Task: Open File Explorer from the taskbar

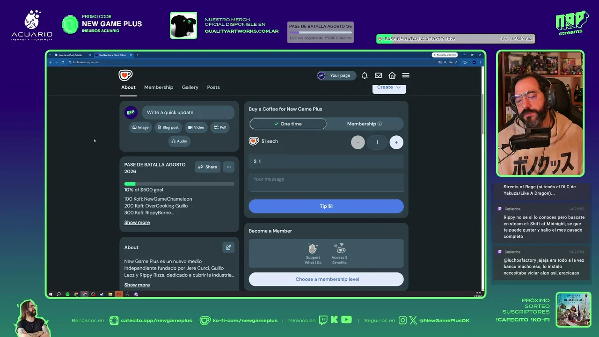Action: pos(110,294)
